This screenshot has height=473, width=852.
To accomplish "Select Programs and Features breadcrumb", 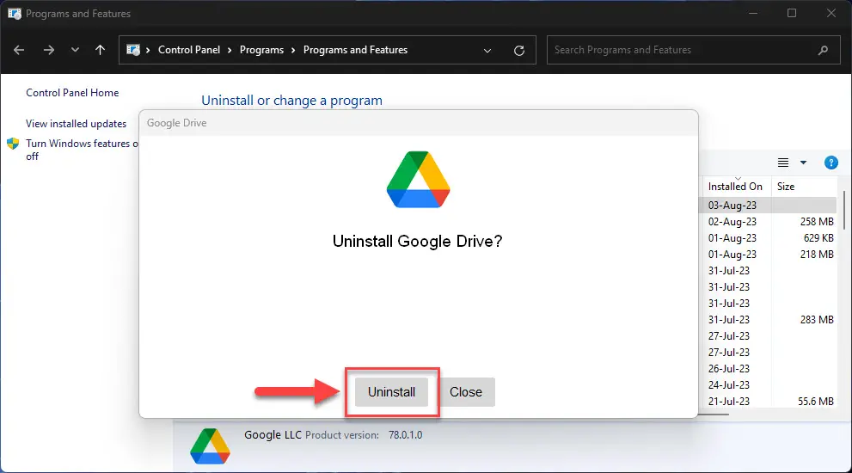I will coord(355,50).
